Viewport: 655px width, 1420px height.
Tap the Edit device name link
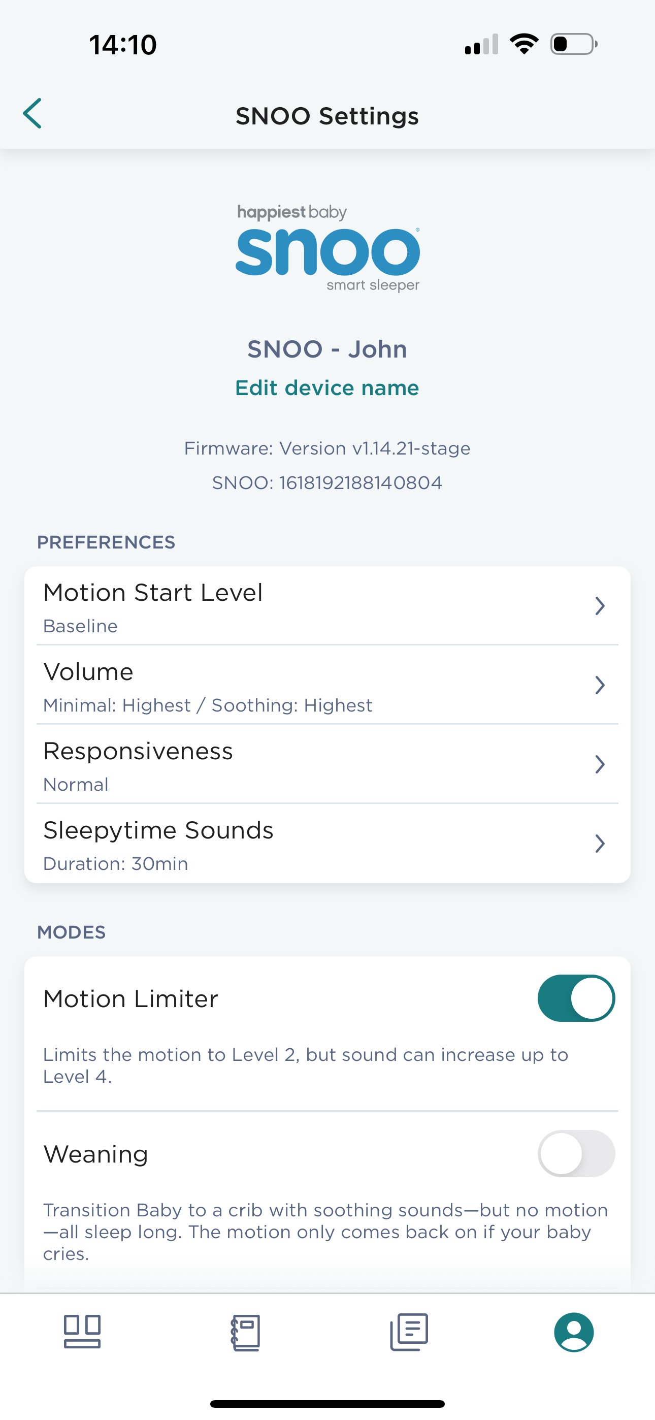tap(327, 388)
